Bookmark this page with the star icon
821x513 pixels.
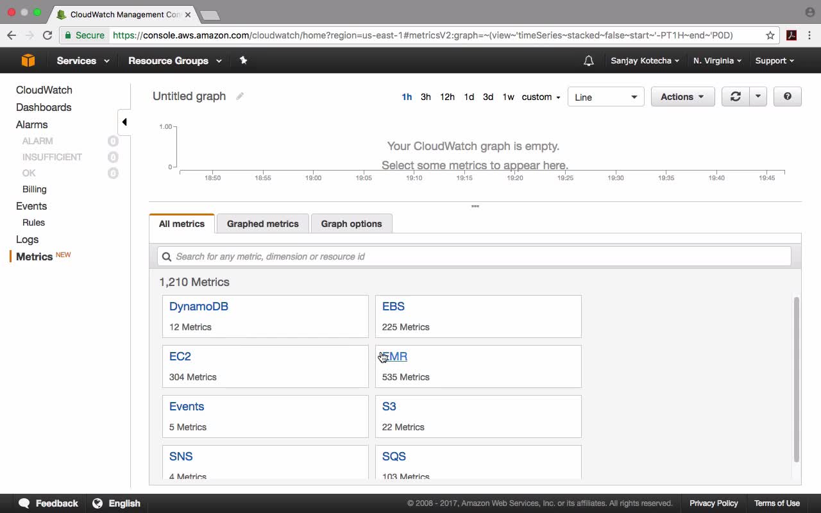pyautogui.click(x=770, y=35)
